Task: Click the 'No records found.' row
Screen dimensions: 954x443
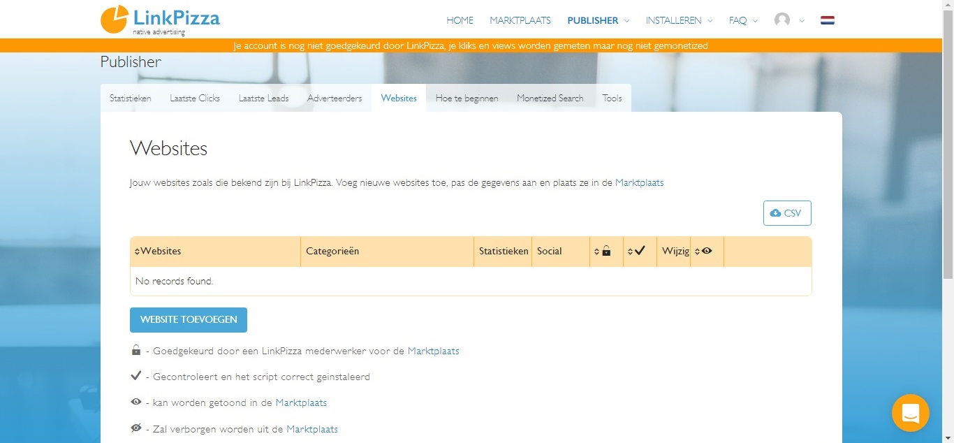Action: pyautogui.click(x=471, y=281)
